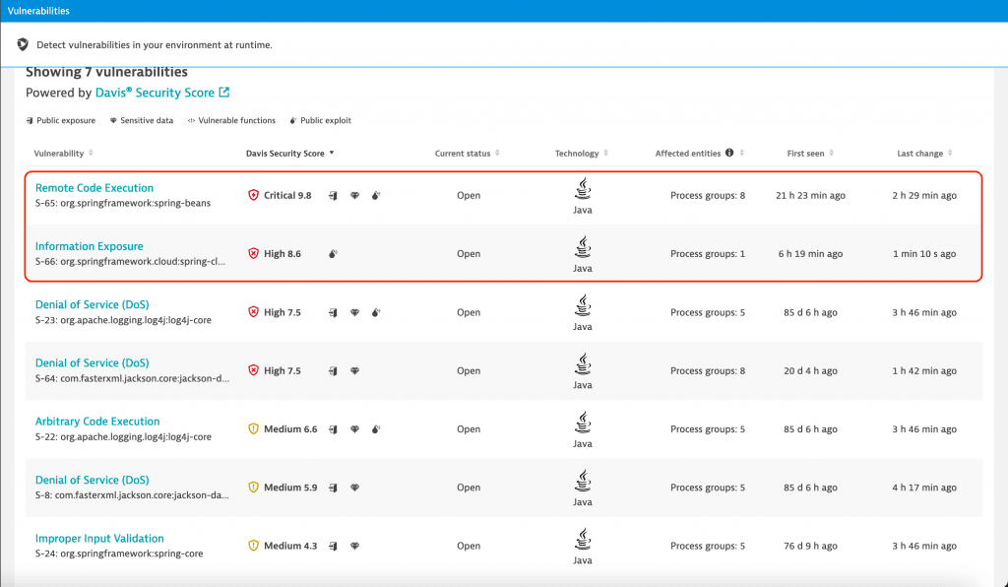The image size is (1008, 587).
Task: Click sensitive data icon in S-23 row
Action: click(x=354, y=312)
